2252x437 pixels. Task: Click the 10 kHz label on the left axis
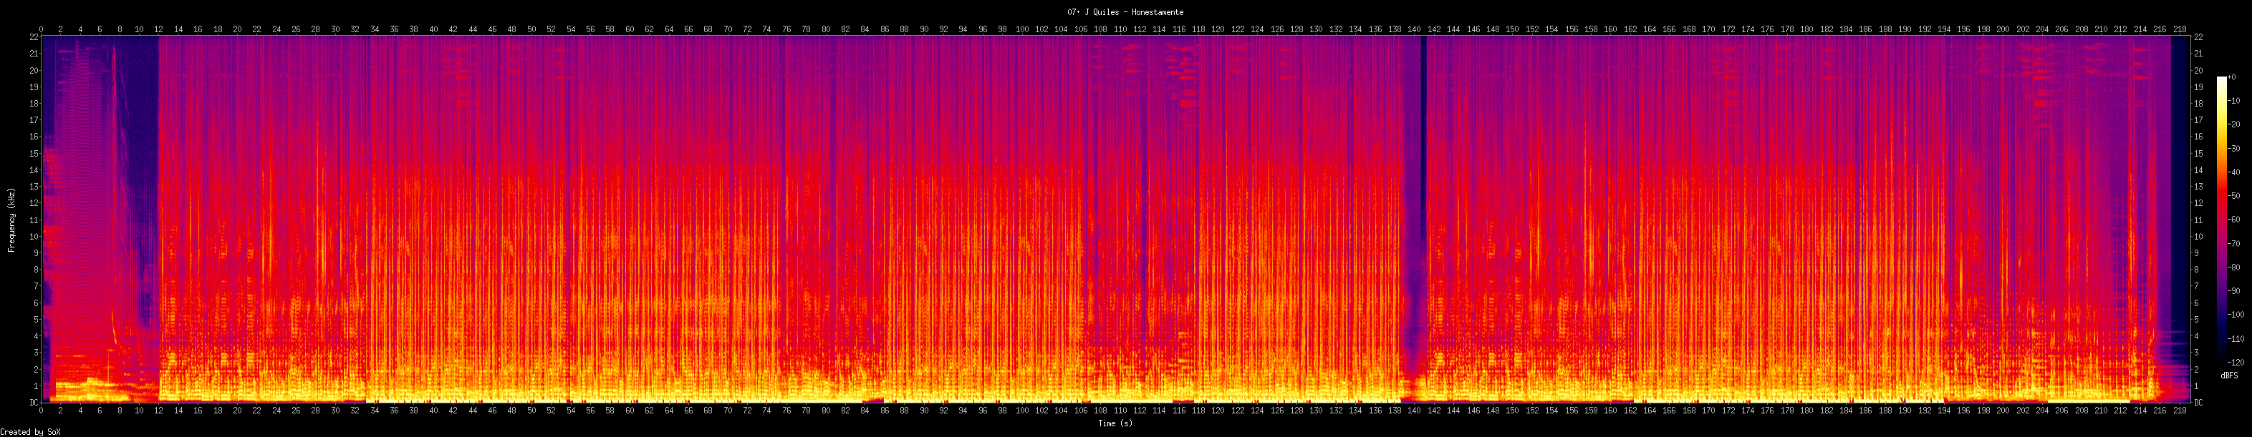coord(33,237)
